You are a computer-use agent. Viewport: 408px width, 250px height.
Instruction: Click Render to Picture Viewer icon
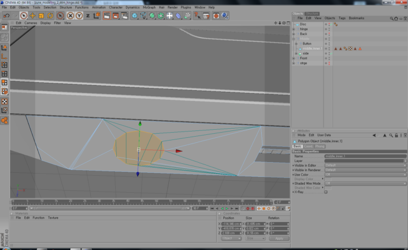click(x=116, y=16)
